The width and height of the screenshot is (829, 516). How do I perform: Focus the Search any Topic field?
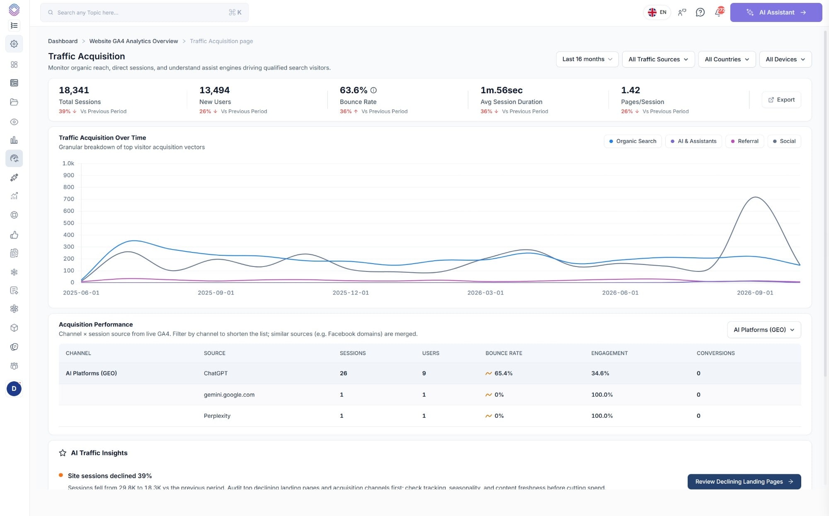(x=144, y=12)
